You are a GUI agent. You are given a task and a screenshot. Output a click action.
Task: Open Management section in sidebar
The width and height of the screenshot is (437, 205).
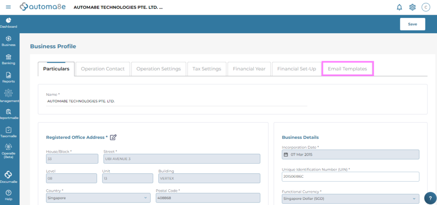click(9, 96)
